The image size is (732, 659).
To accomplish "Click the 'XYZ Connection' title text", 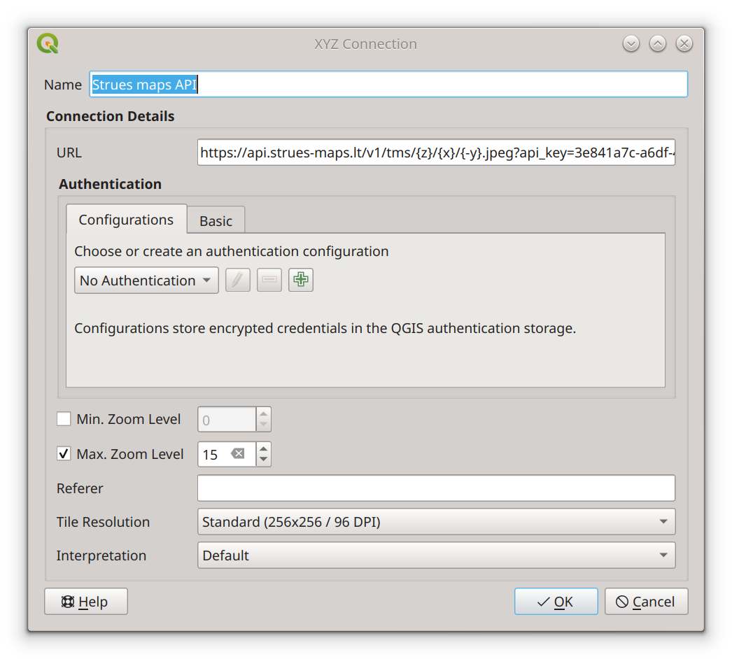I will (365, 44).
